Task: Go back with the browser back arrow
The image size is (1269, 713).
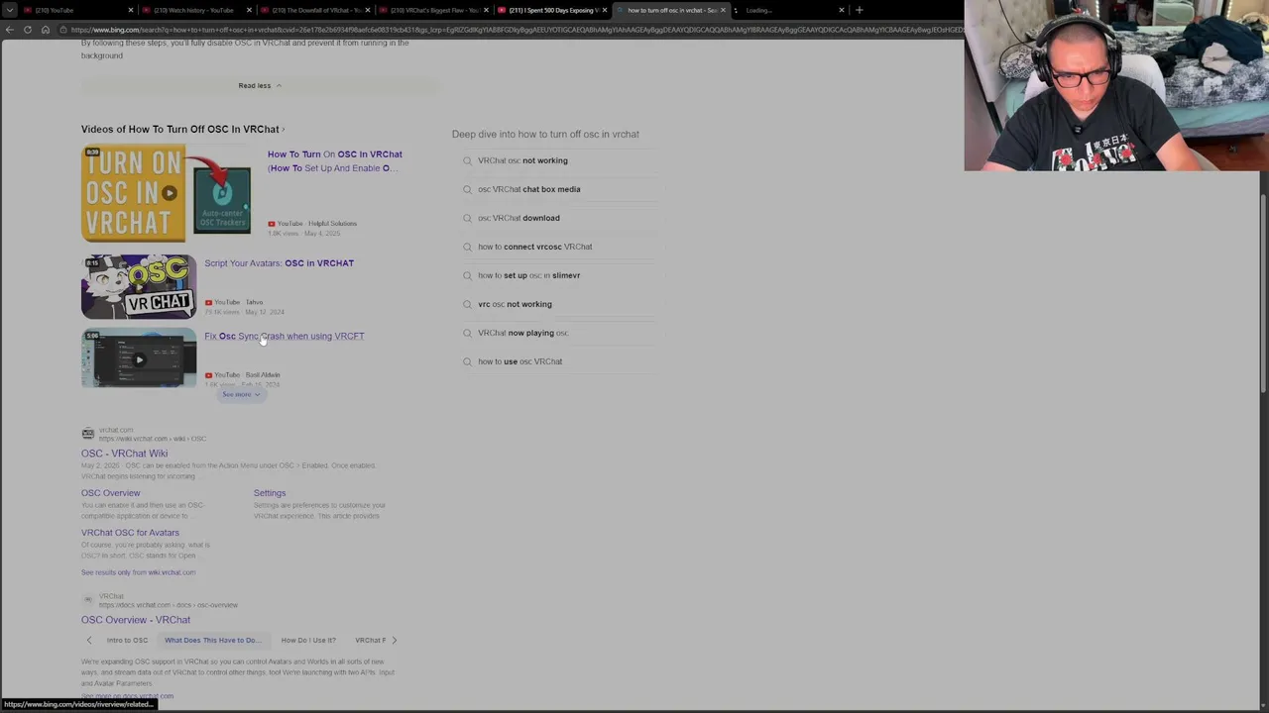Action: (10, 30)
